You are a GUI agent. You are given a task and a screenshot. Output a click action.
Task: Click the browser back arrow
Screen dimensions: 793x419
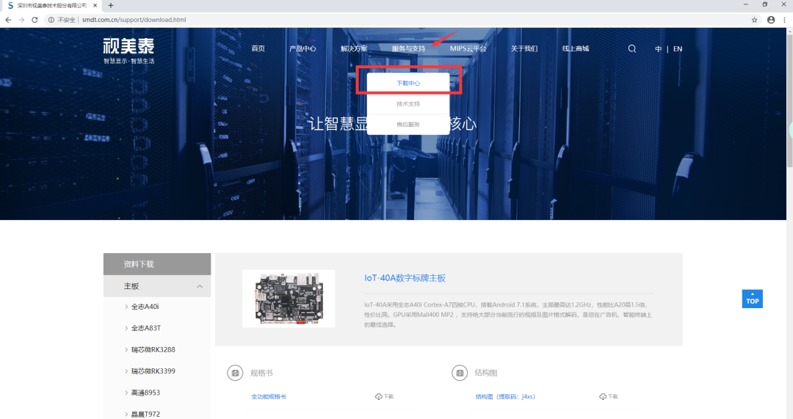[8, 20]
